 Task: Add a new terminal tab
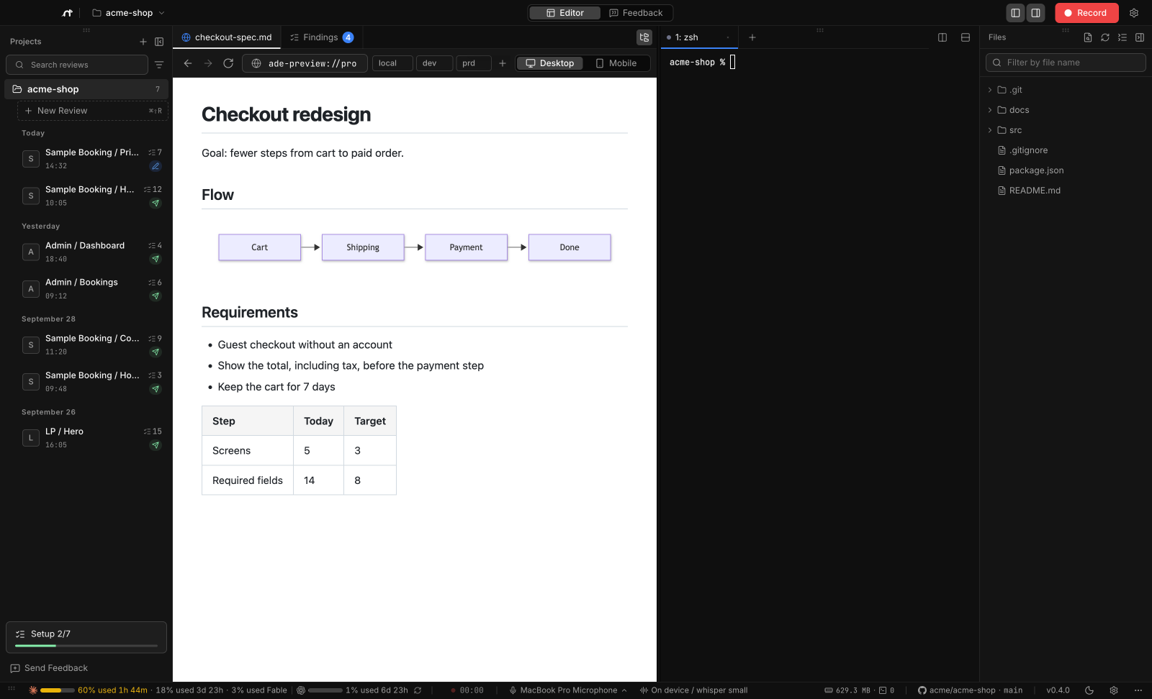[752, 37]
